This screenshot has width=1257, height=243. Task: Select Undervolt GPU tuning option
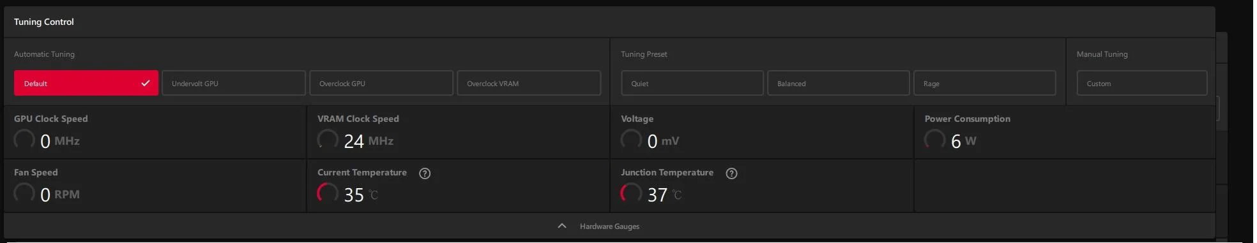pos(234,83)
